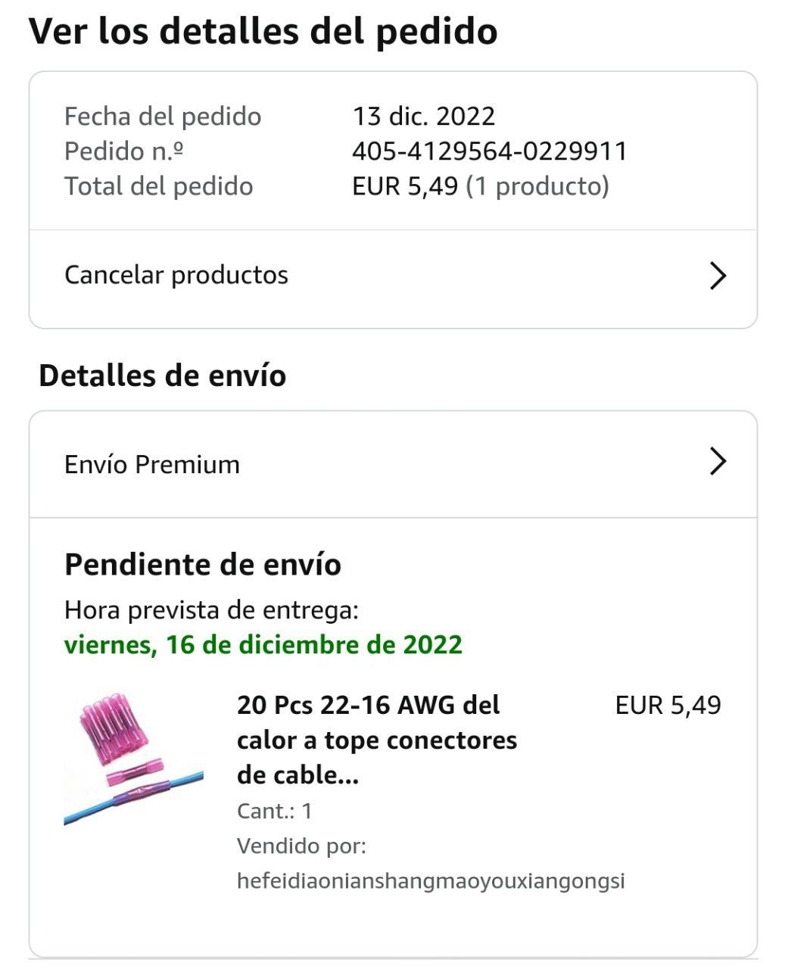
Task: Tap product price EUR 5,49 beside item
Action: (668, 706)
